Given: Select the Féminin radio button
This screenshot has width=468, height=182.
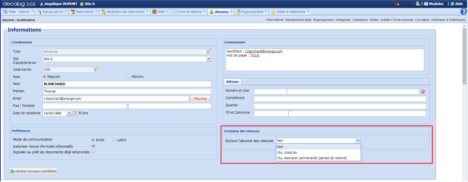Looking at the screenshot, I should pyautogui.click(x=129, y=77).
